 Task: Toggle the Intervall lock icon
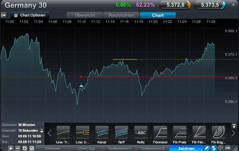coord(42,131)
